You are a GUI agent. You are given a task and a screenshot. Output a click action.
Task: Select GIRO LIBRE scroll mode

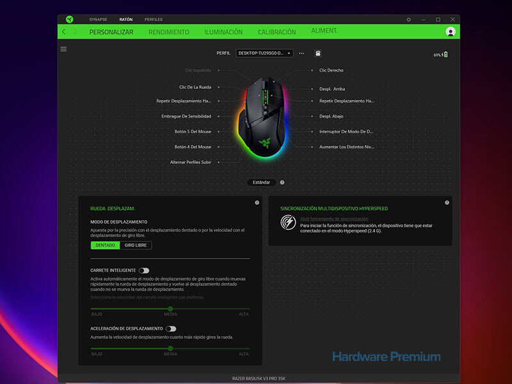(136, 245)
